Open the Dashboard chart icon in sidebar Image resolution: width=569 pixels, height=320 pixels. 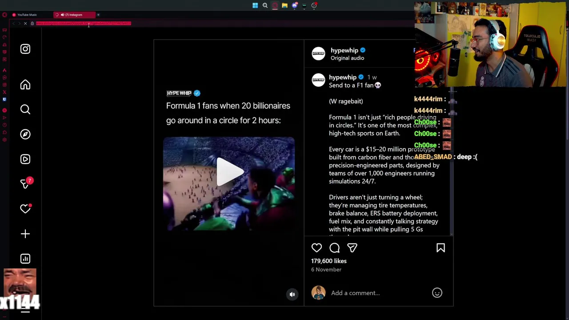coord(25,259)
